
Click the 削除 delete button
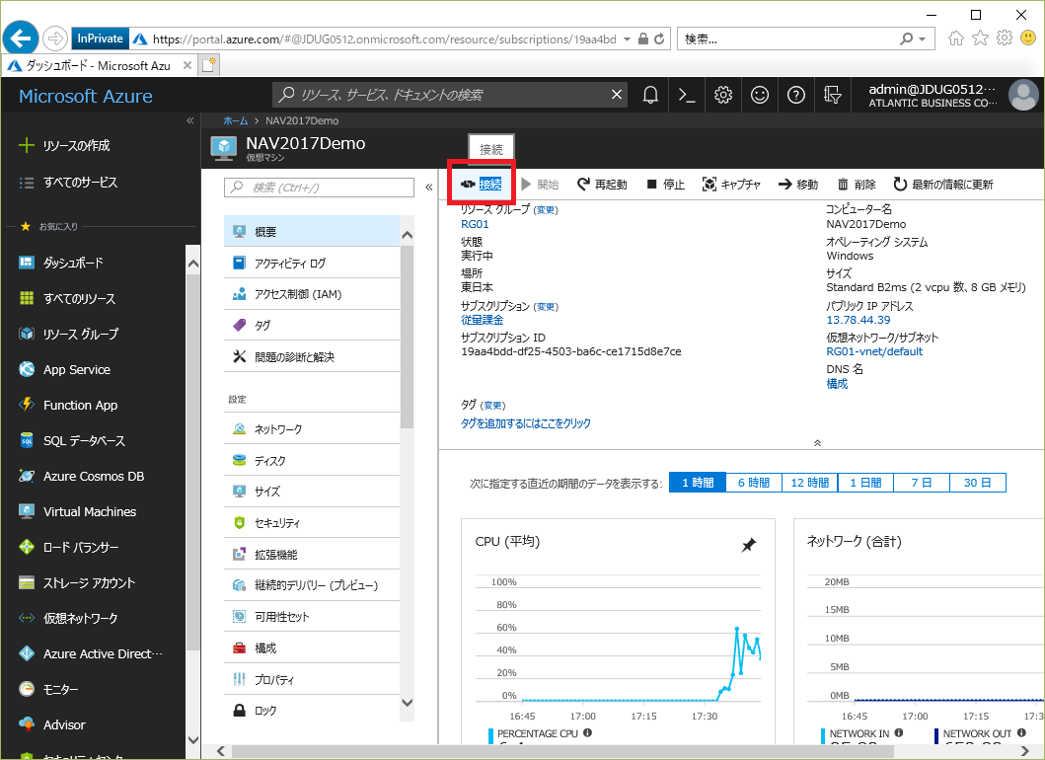pyautogui.click(x=857, y=184)
